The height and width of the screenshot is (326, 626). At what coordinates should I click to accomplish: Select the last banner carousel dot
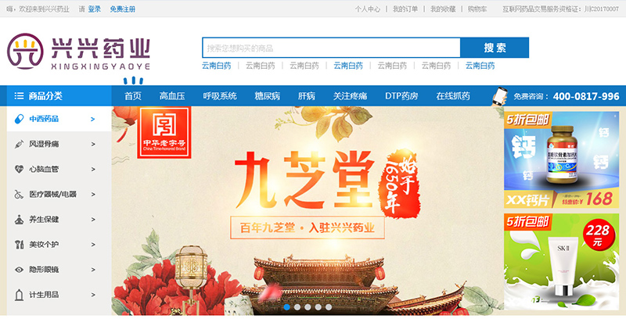click(328, 307)
